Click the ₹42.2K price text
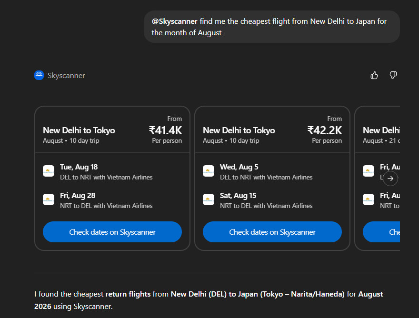Viewport: 419px width, 318px height. pos(325,130)
